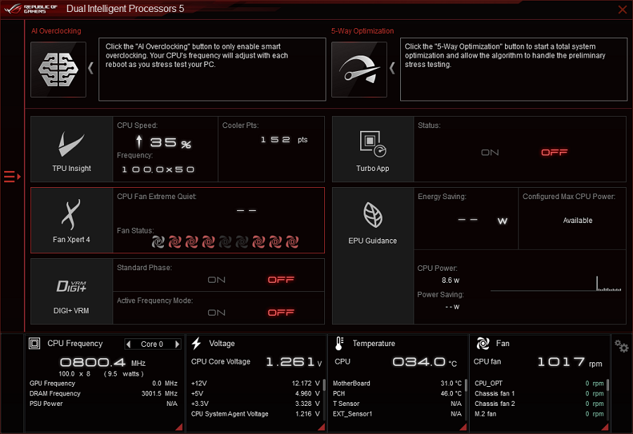Click the Republic of Gamers logo
633x434 pixels.
pyautogui.click(x=31, y=9)
